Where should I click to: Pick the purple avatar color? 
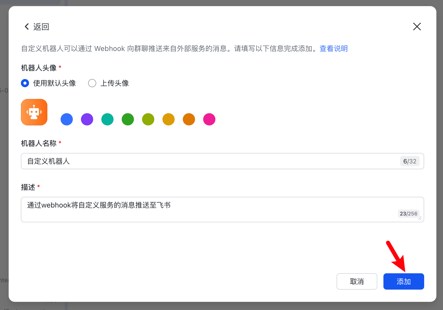87,119
